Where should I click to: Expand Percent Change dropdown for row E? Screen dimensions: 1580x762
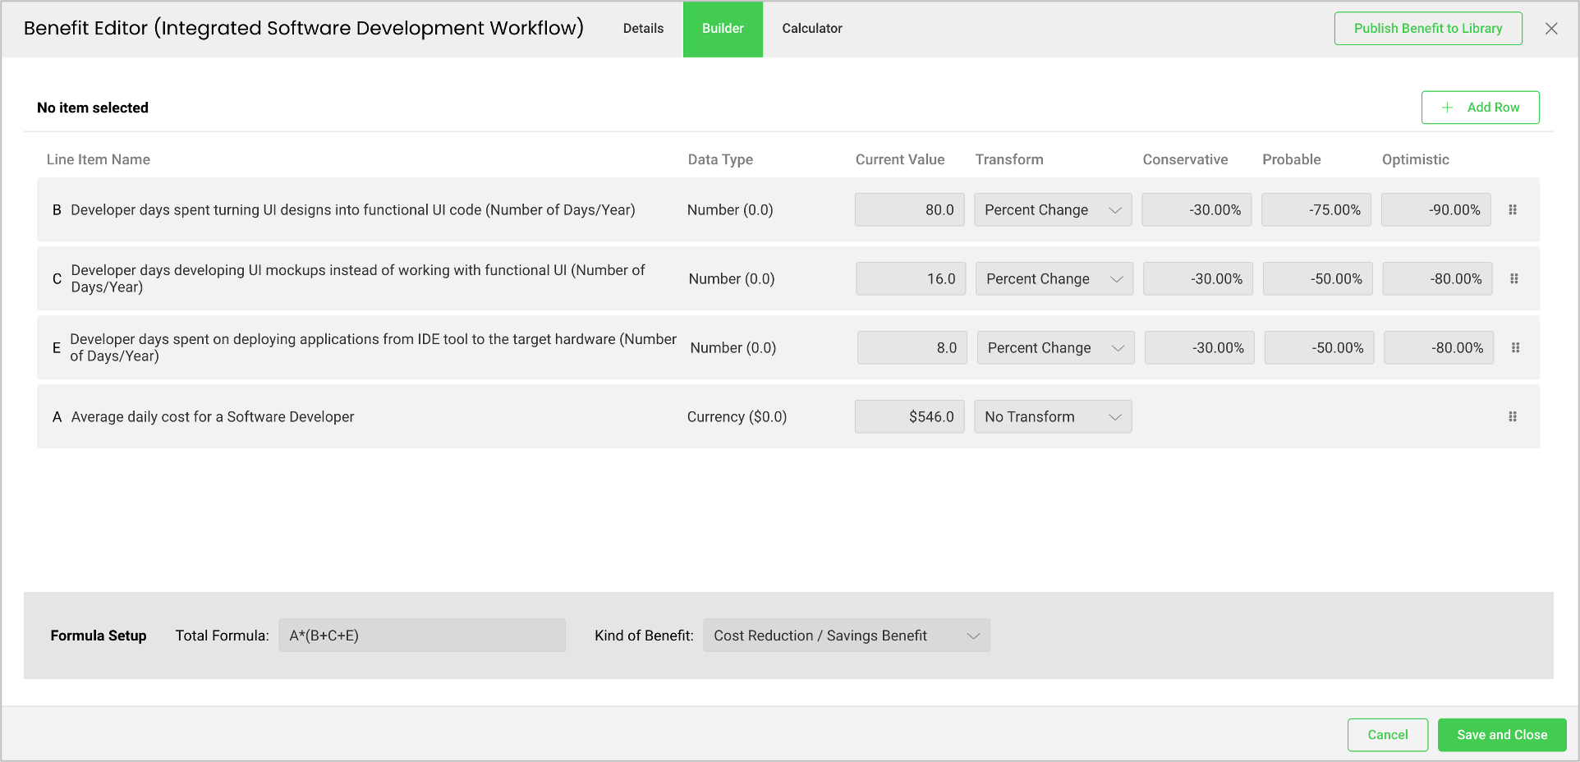pyautogui.click(x=1055, y=348)
